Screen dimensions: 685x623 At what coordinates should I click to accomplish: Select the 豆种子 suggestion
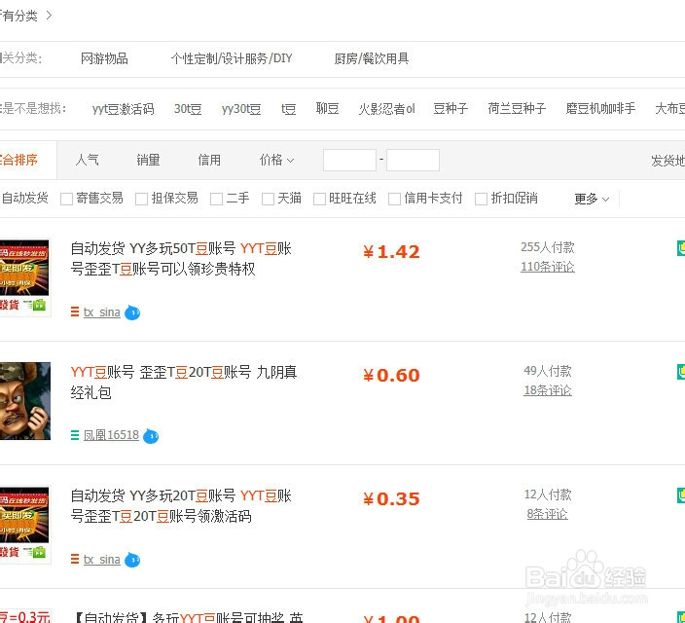coord(451,109)
